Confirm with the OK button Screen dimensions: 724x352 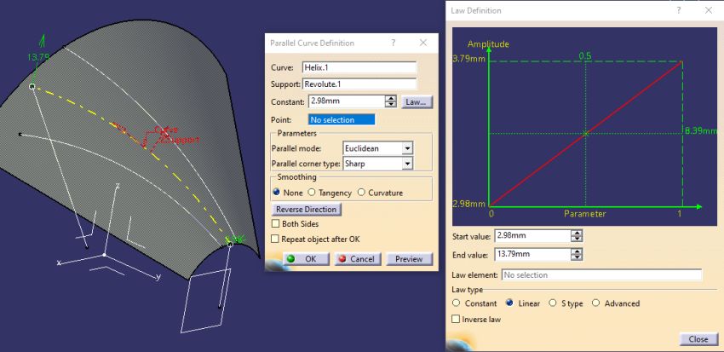coord(303,259)
